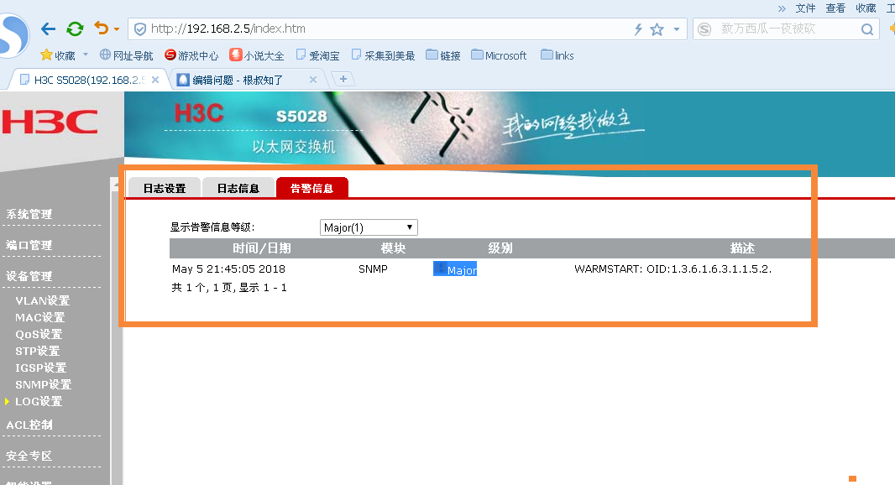Switch to the 编辑问题 - 根叔知了 tab

tap(237, 80)
